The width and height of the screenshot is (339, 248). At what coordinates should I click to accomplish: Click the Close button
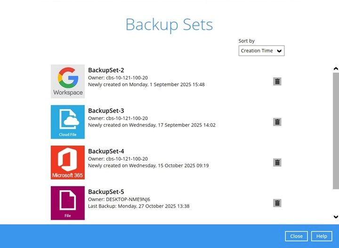(296, 236)
